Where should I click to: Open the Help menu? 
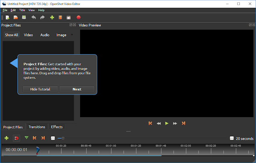pos(41,10)
